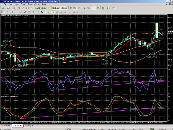
Task: Open the New Chart icon
Action: point(3,8)
